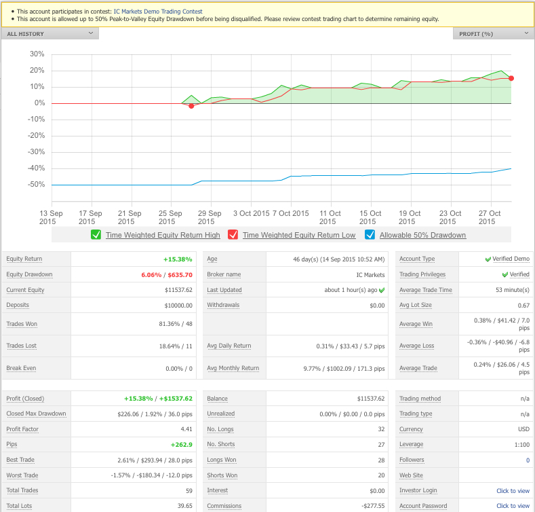Image resolution: width=535 pixels, height=512 pixels.
Task: Toggle Allowable 50% Drawdown checkbox
Action: click(x=370, y=235)
